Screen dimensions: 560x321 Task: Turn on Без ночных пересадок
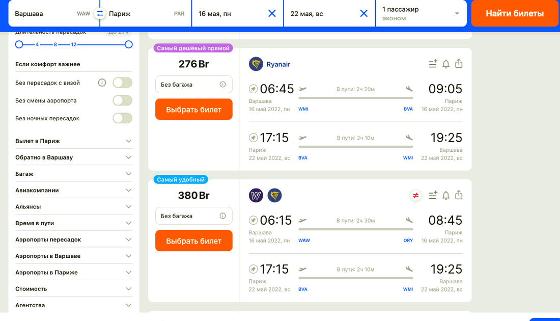point(122,118)
